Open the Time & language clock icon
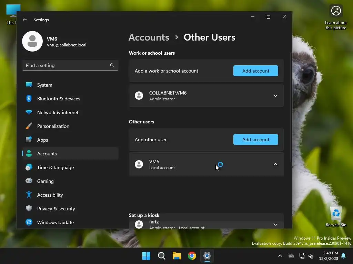This screenshot has width=353, height=264. coord(29,167)
